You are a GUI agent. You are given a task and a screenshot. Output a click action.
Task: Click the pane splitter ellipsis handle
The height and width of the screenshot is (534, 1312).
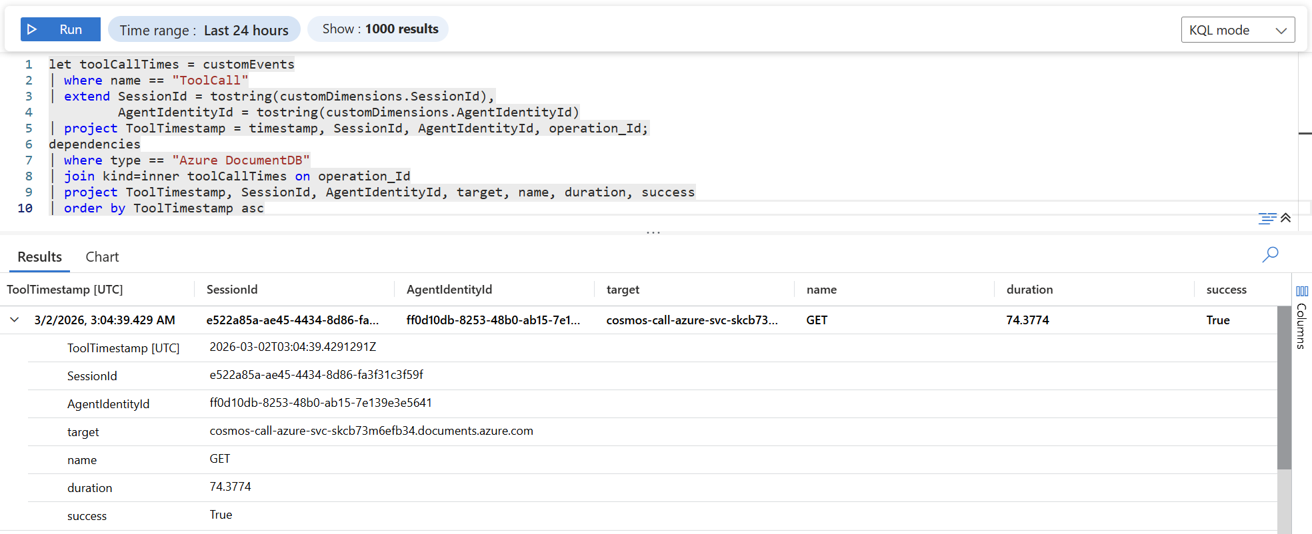(x=653, y=232)
